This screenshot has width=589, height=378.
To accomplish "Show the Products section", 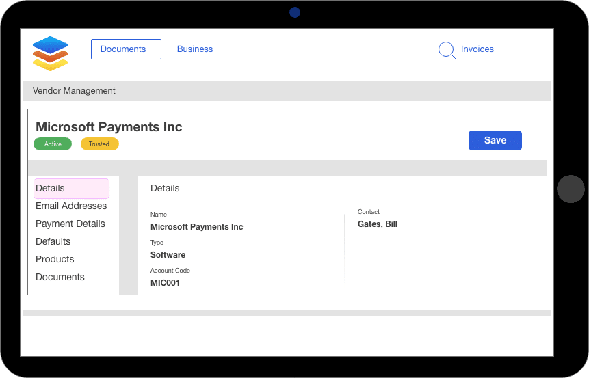I will tap(55, 259).
